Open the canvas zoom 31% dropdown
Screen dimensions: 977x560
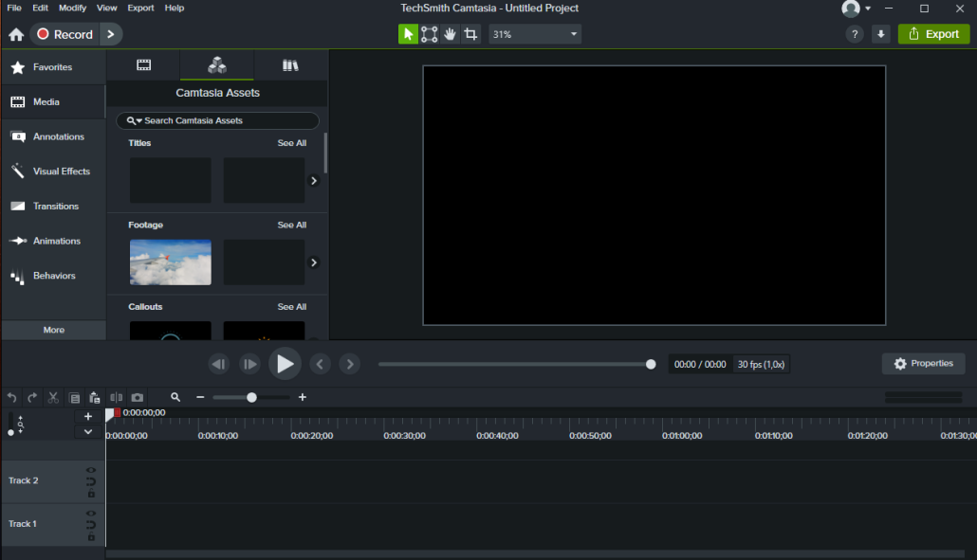click(x=535, y=34)
